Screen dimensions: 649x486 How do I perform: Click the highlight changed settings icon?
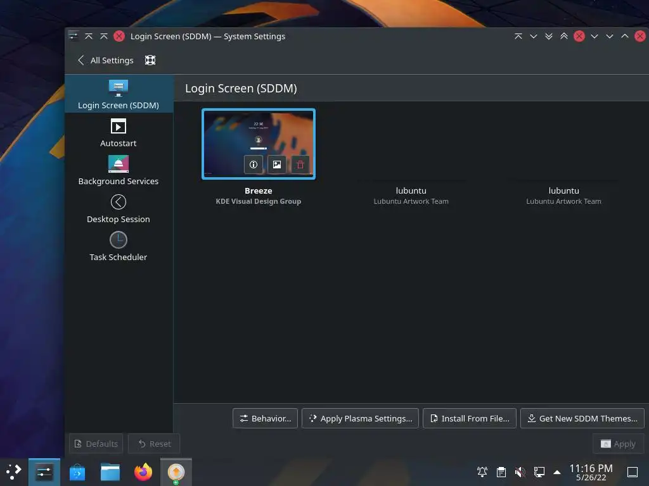pos(150,60)
